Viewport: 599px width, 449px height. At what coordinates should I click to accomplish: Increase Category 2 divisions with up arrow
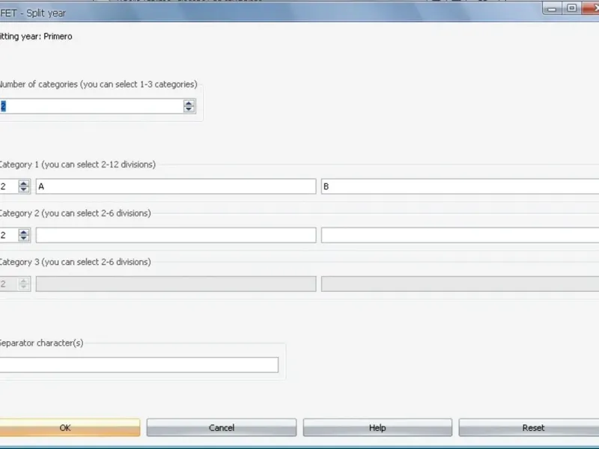(x=24, y=232)
